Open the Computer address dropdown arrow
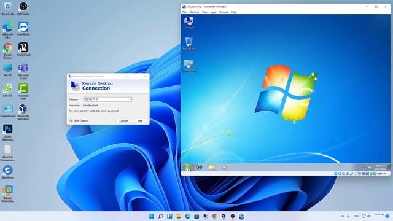 coord(130,99)
